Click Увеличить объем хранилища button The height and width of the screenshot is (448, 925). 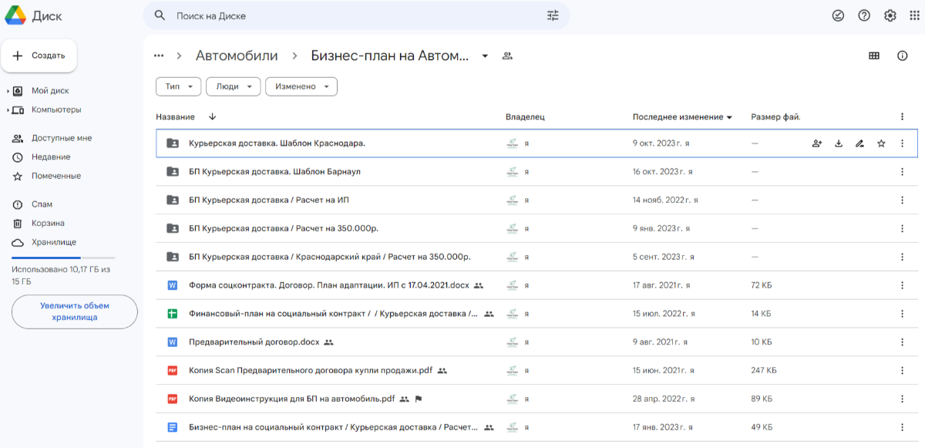75,312
